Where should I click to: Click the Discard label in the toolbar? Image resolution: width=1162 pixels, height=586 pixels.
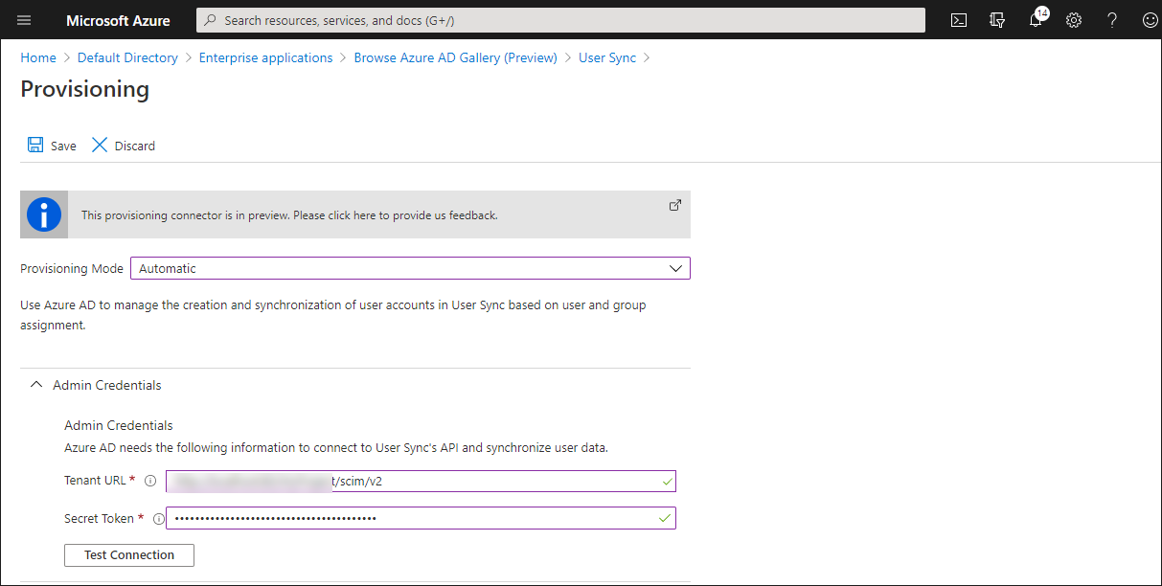[135, 146]
